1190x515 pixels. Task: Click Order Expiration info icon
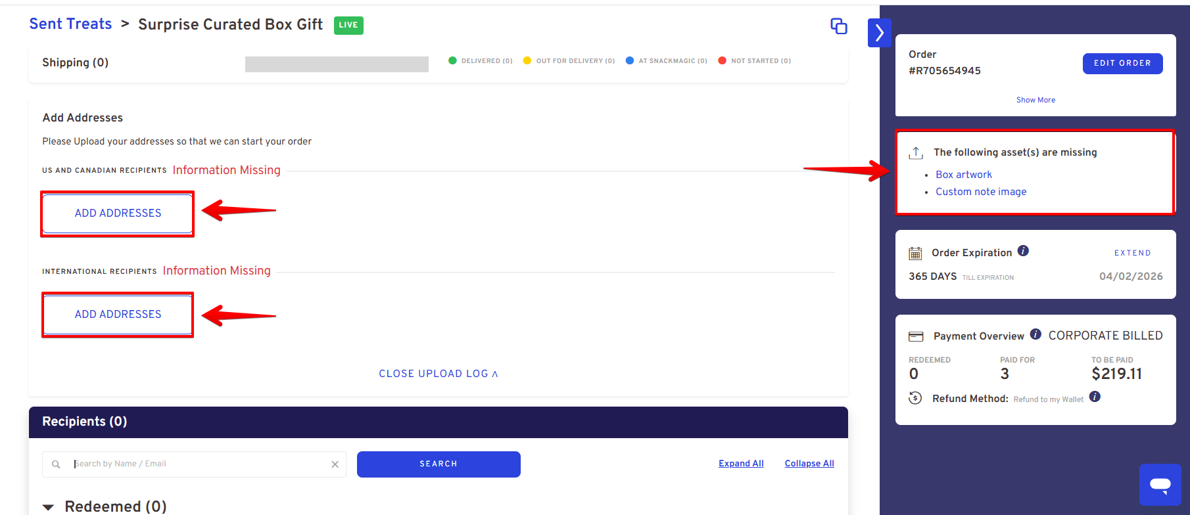(1023, 251)
